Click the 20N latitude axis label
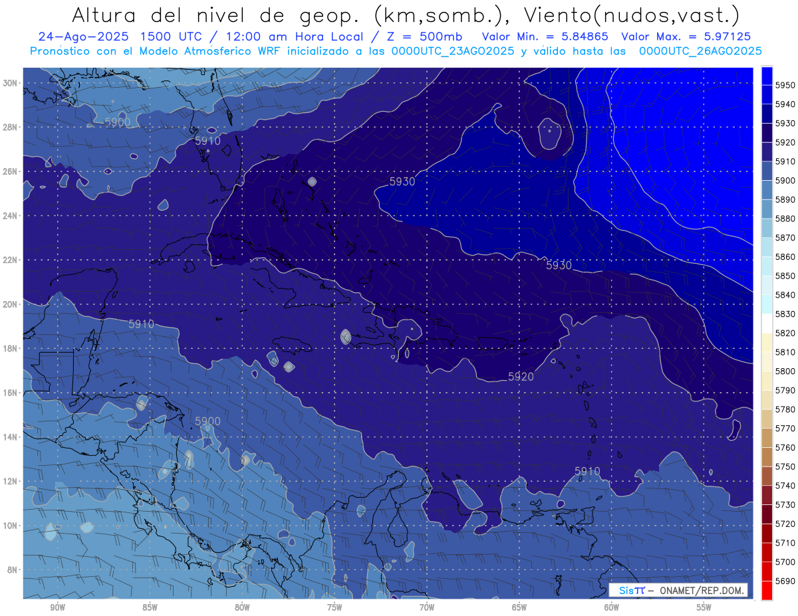The image size is (798, 616). tap(10, 304)
